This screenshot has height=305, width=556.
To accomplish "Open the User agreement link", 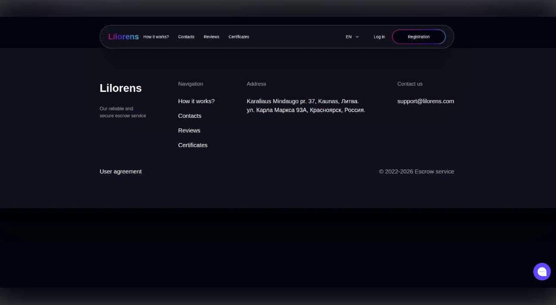I will tap(120, 172).
